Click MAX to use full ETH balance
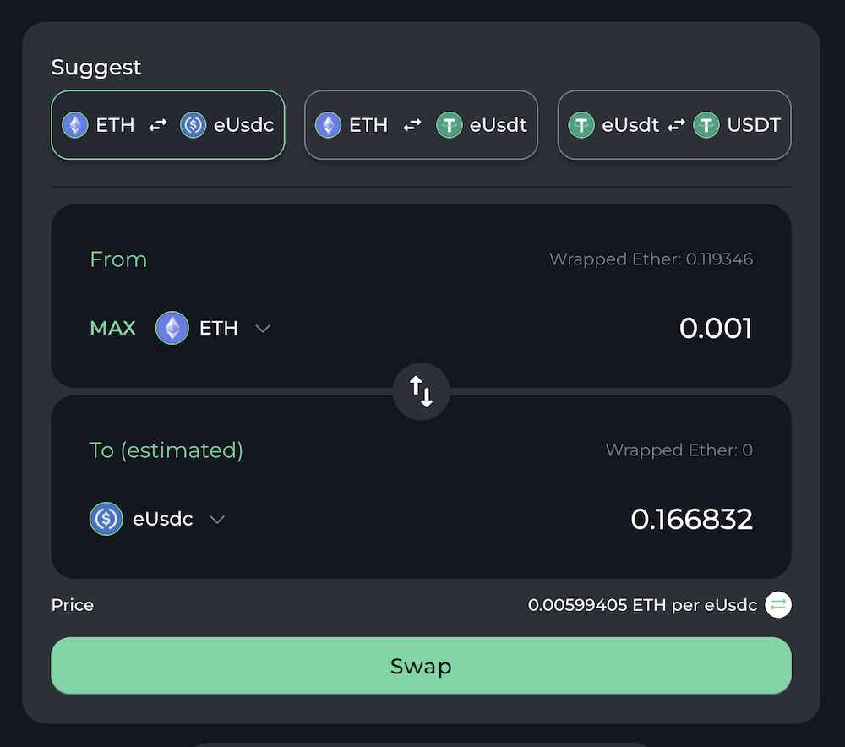The height and width of the screenshot is (747, 845). (112, 328)
